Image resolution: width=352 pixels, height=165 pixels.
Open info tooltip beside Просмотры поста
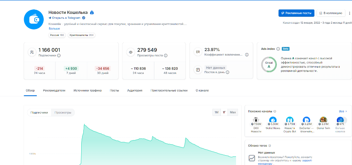click(166, 56)
